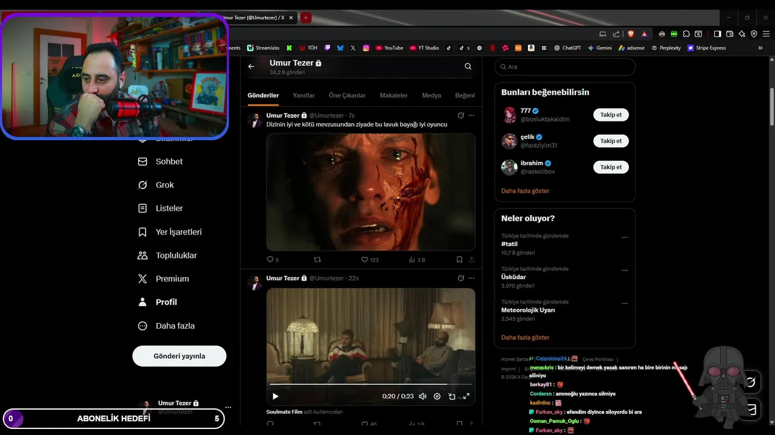Open the Üsküdar trending topic
Viewport: 775px width, 435px height.
pos(513,277)
